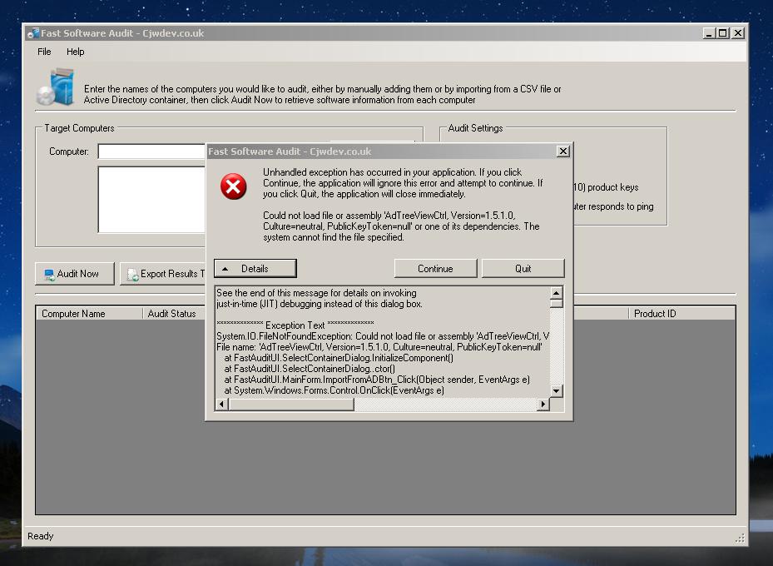This screenshot has height=566, width=773.
Task: Minimize the Fast Software Audit main window
Action: tap(709, 33)
